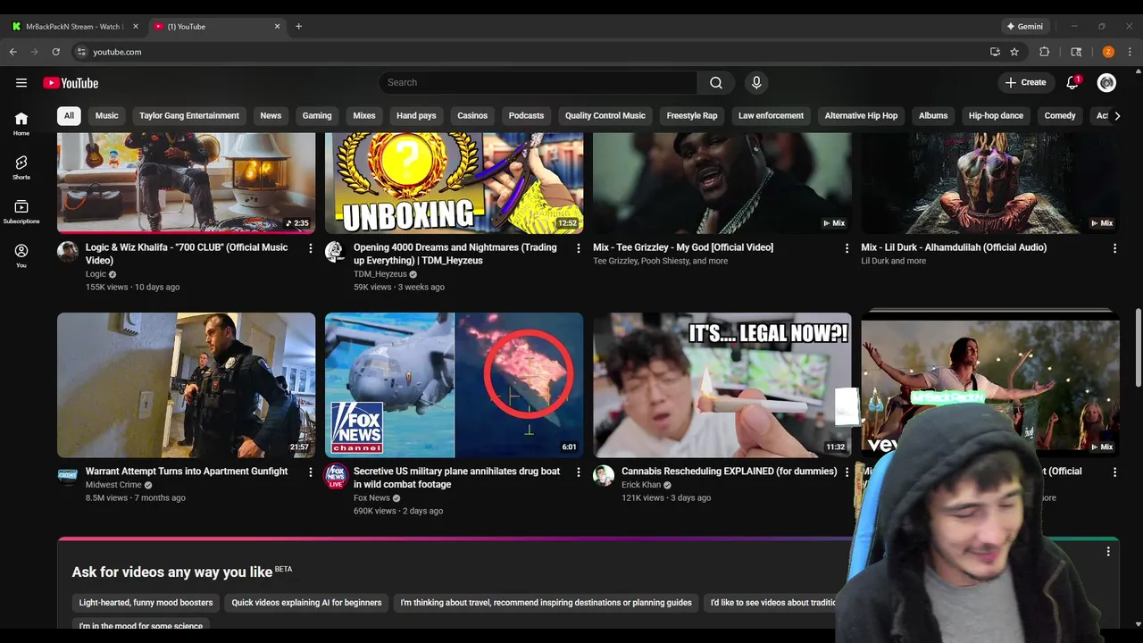
Task: Open the Chrome side panel toggle icon
Action: pyautogui.click(x=1076, y=52)
